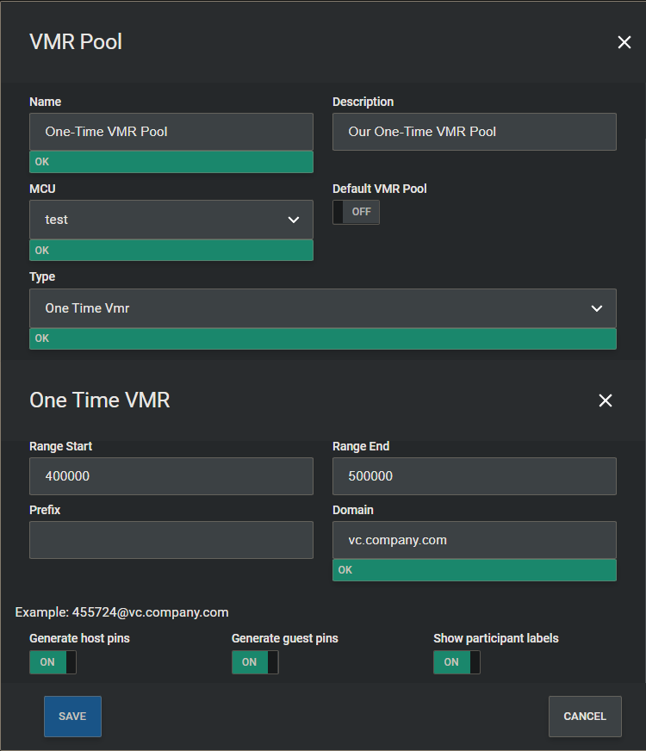Image resolution: width=646 pixels, height=751 pixels.
Task: Click the empty Prefix field
Action: pos(171,540)
